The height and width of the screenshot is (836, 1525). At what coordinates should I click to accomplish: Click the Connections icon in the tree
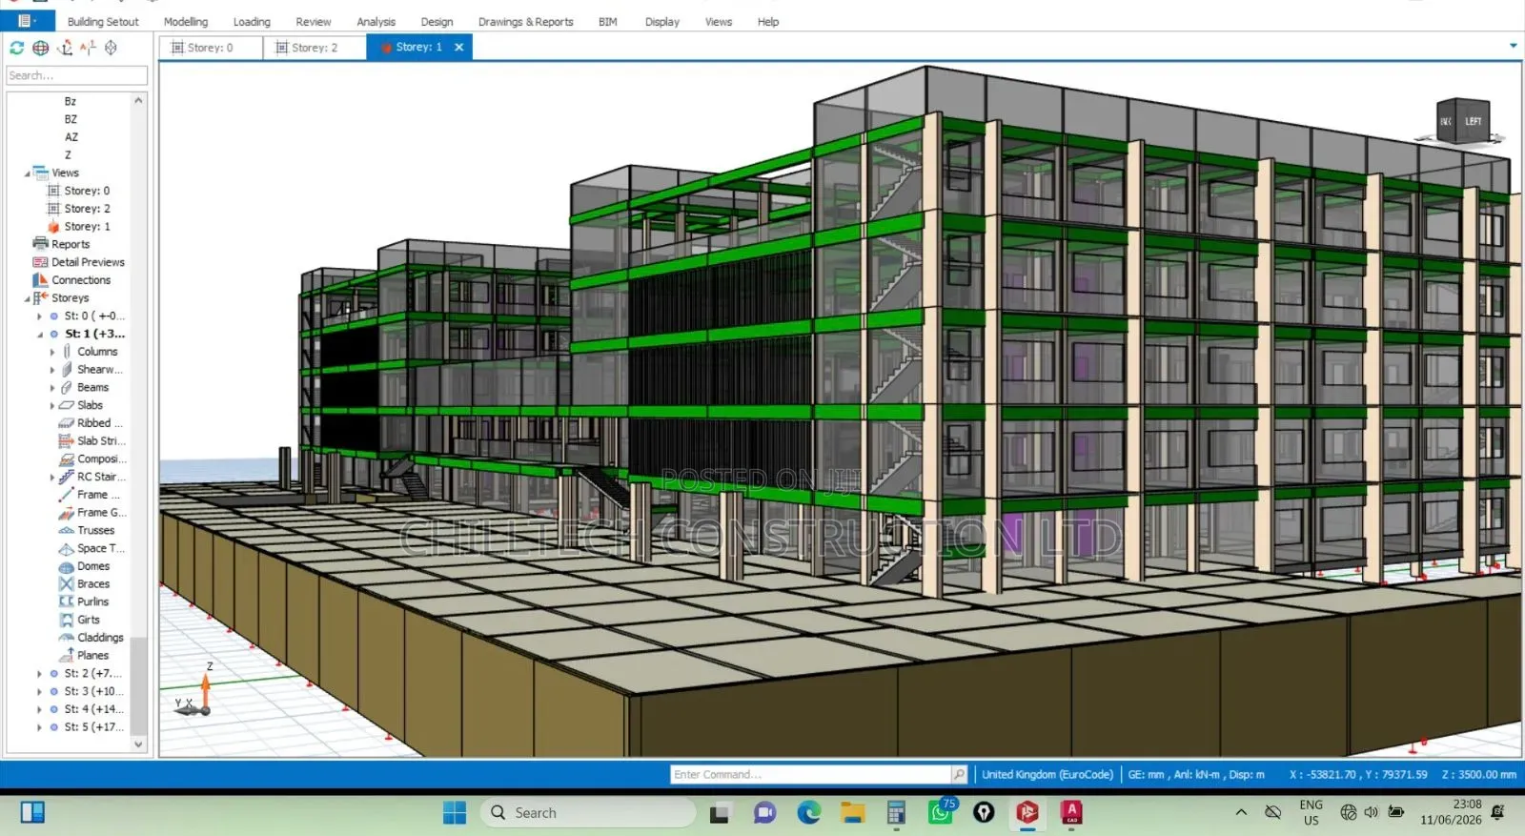40,280
